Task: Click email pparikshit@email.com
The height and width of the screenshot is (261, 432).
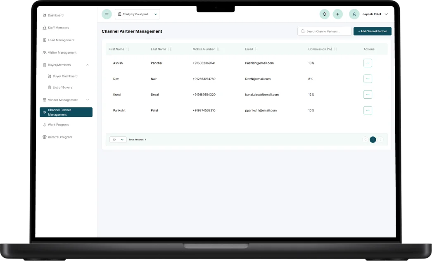Action: click(x=261, y=110)
